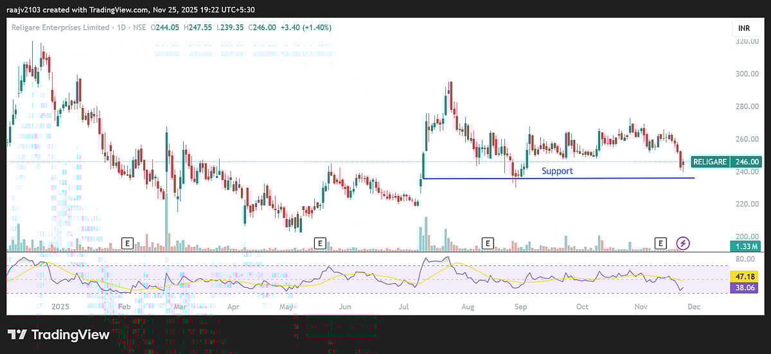Click the RELIGARE symbol tag on price axis
Viewport: 771px width, 354px height.
coord(710,162)
